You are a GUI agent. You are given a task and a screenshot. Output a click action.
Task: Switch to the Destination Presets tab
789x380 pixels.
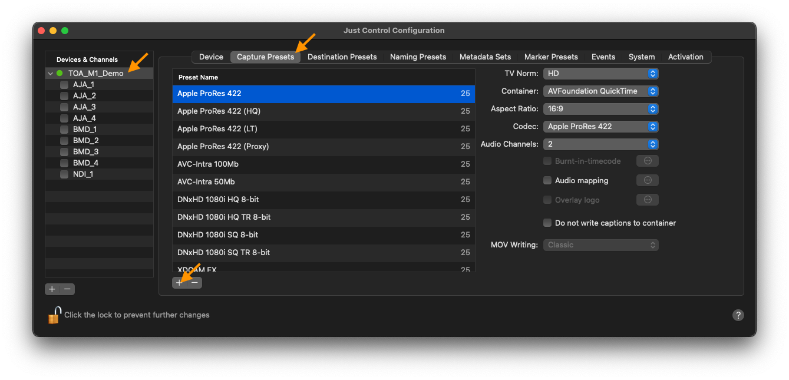tap(342, 57)
